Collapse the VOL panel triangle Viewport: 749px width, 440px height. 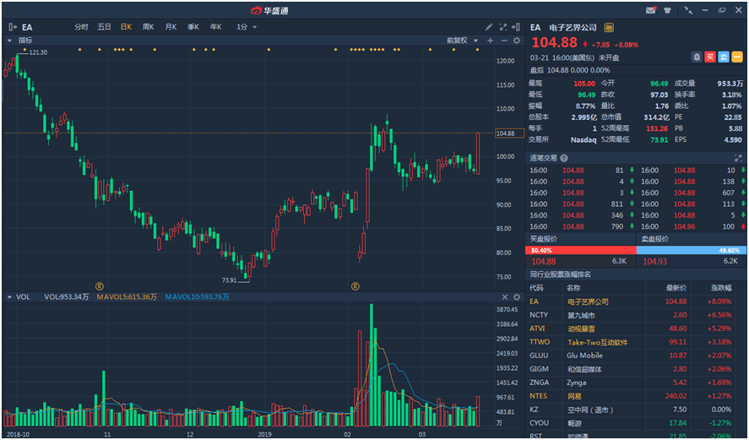coord(9,297)
